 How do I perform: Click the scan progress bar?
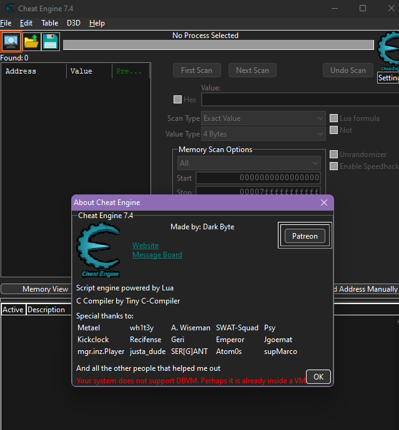219,45
